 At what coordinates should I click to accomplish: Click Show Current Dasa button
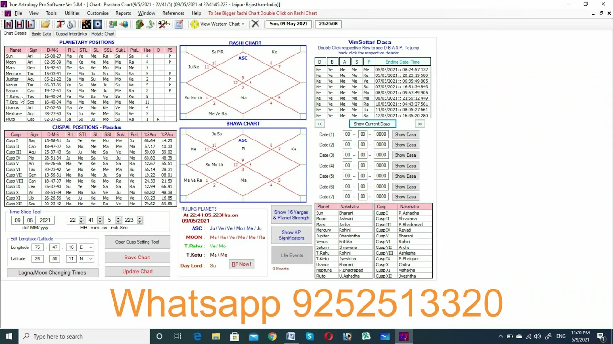[372, 124]
